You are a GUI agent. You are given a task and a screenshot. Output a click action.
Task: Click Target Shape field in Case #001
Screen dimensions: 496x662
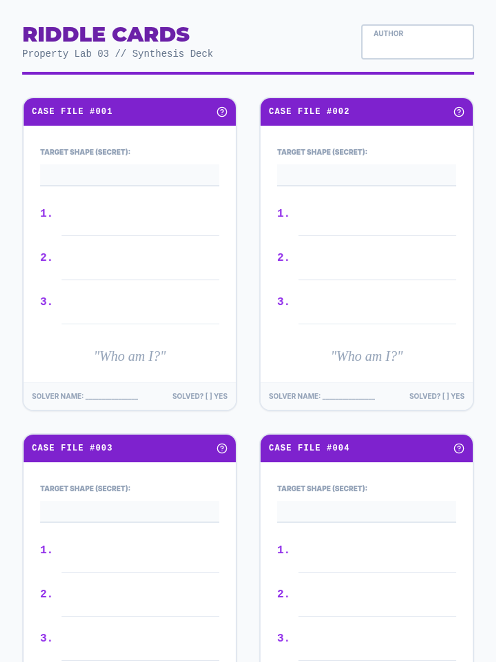coord(129,175)
